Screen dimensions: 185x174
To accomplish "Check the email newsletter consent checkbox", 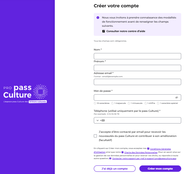I will (95, 136).
